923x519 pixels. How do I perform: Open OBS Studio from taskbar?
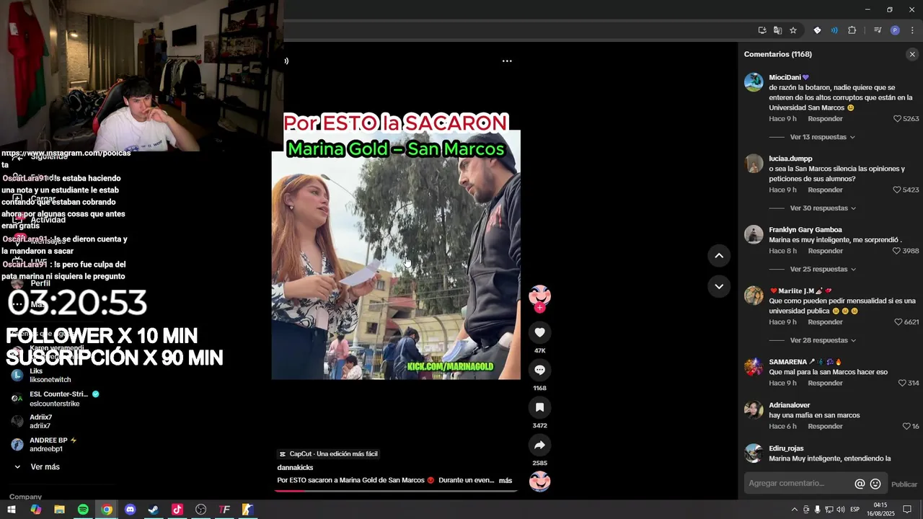click(201, 510)
